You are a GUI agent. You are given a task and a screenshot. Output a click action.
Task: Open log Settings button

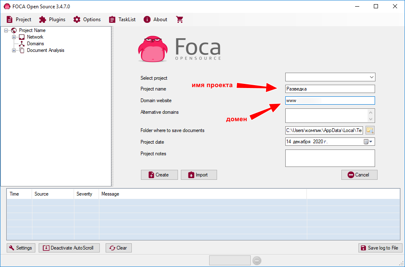tap(21, 248)
